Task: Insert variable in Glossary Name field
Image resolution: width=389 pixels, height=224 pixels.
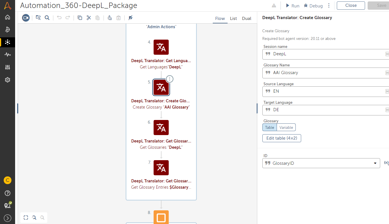Action: pos(387,73)
